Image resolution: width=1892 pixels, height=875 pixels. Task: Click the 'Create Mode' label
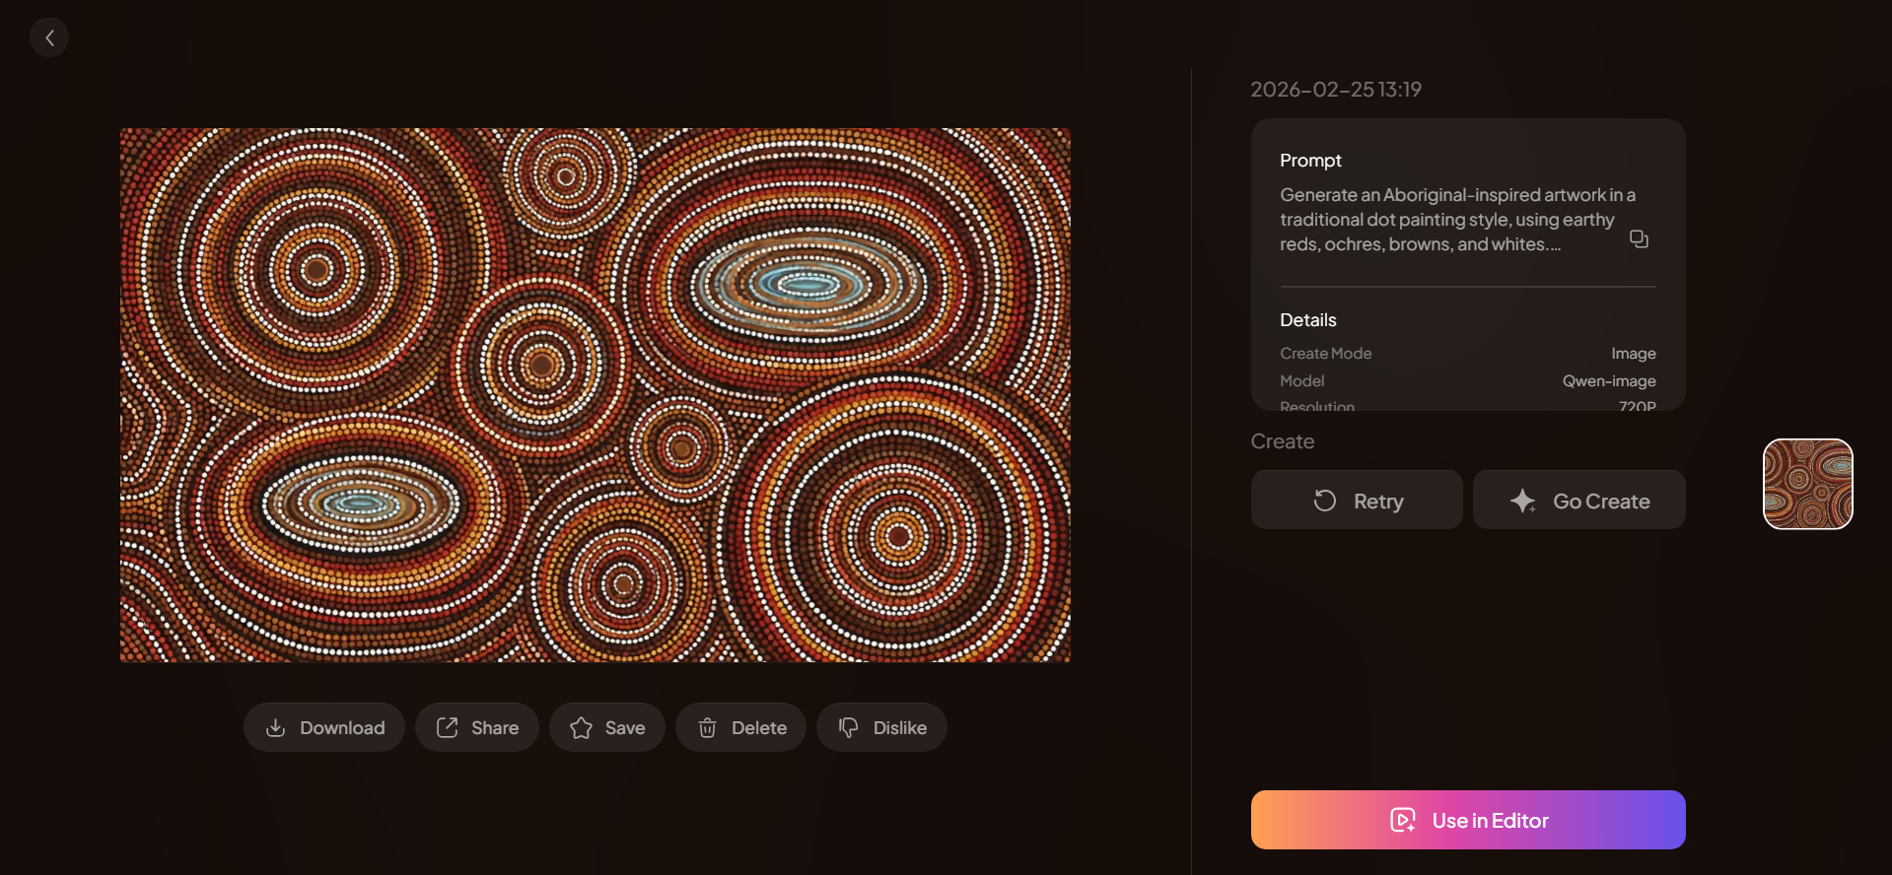tap(1326, 354)
